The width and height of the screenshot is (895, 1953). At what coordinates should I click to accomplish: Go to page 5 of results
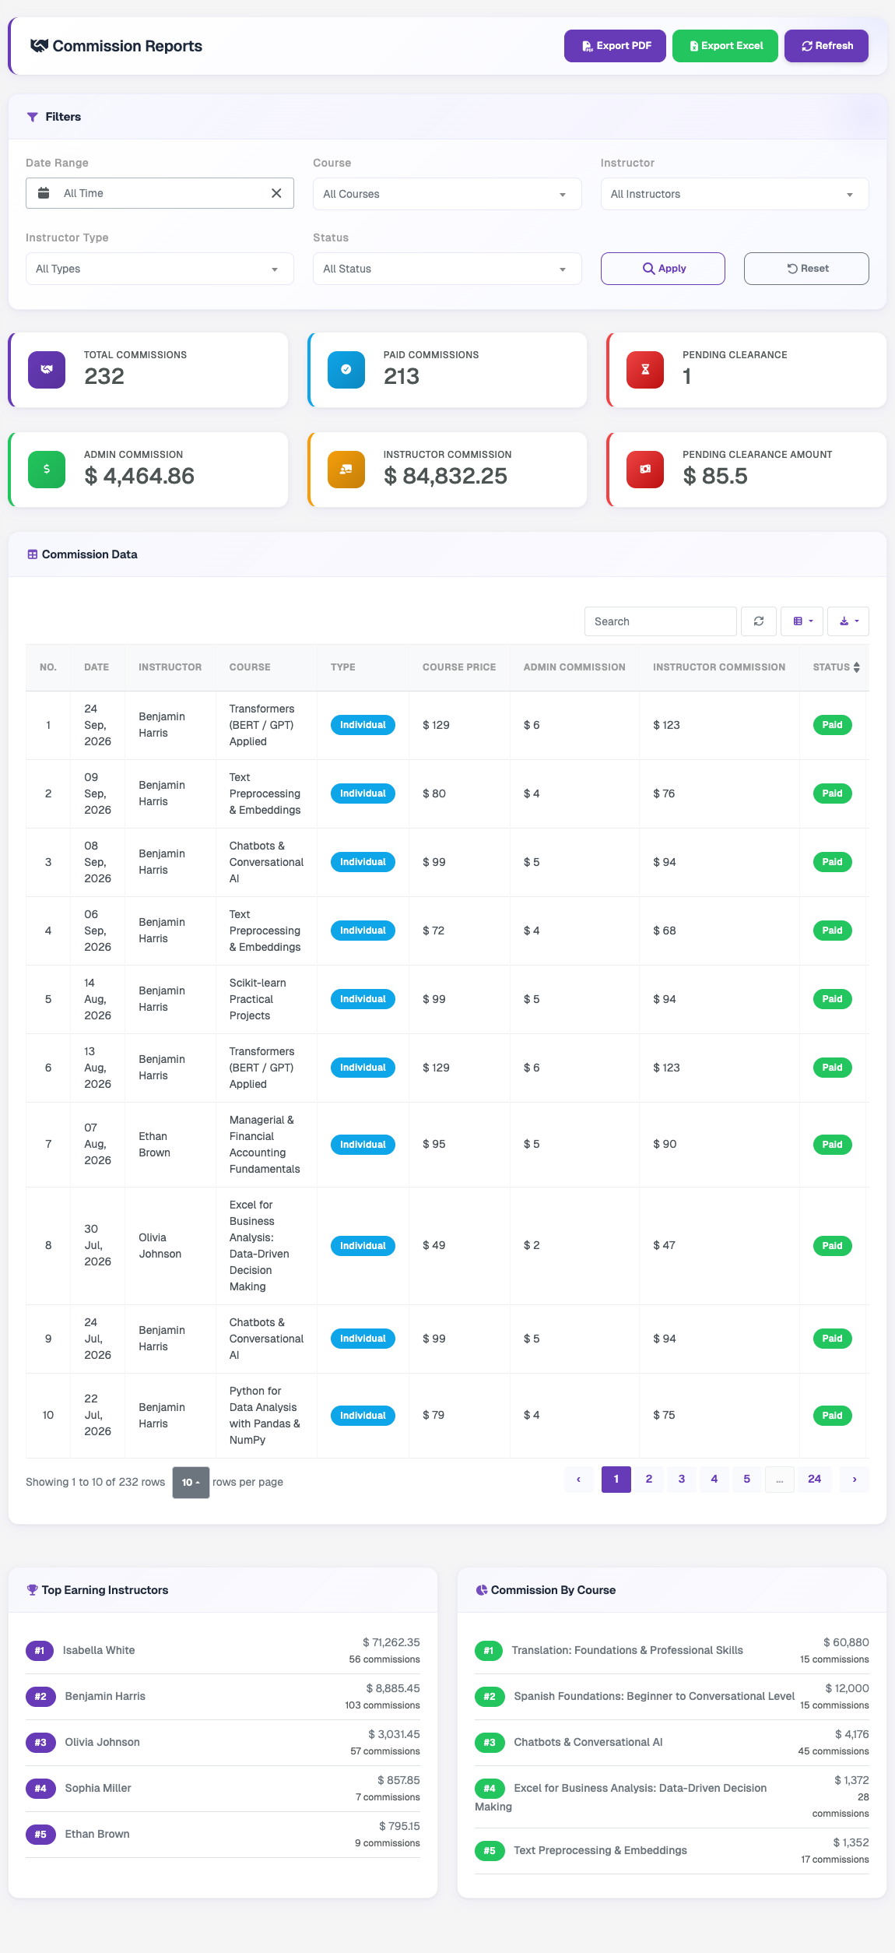[747, 1479]
